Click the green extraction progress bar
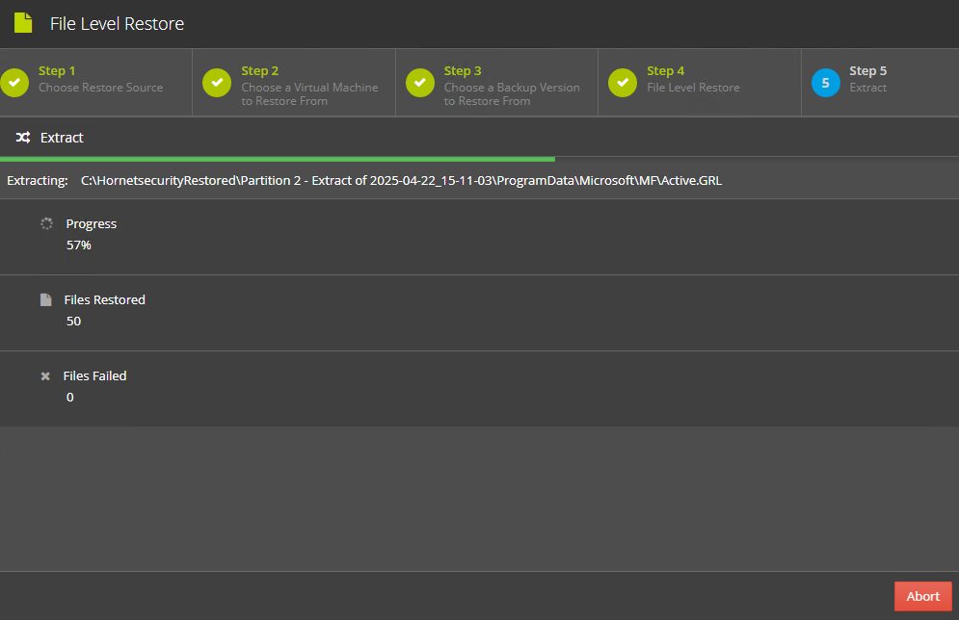 [278, 160]
